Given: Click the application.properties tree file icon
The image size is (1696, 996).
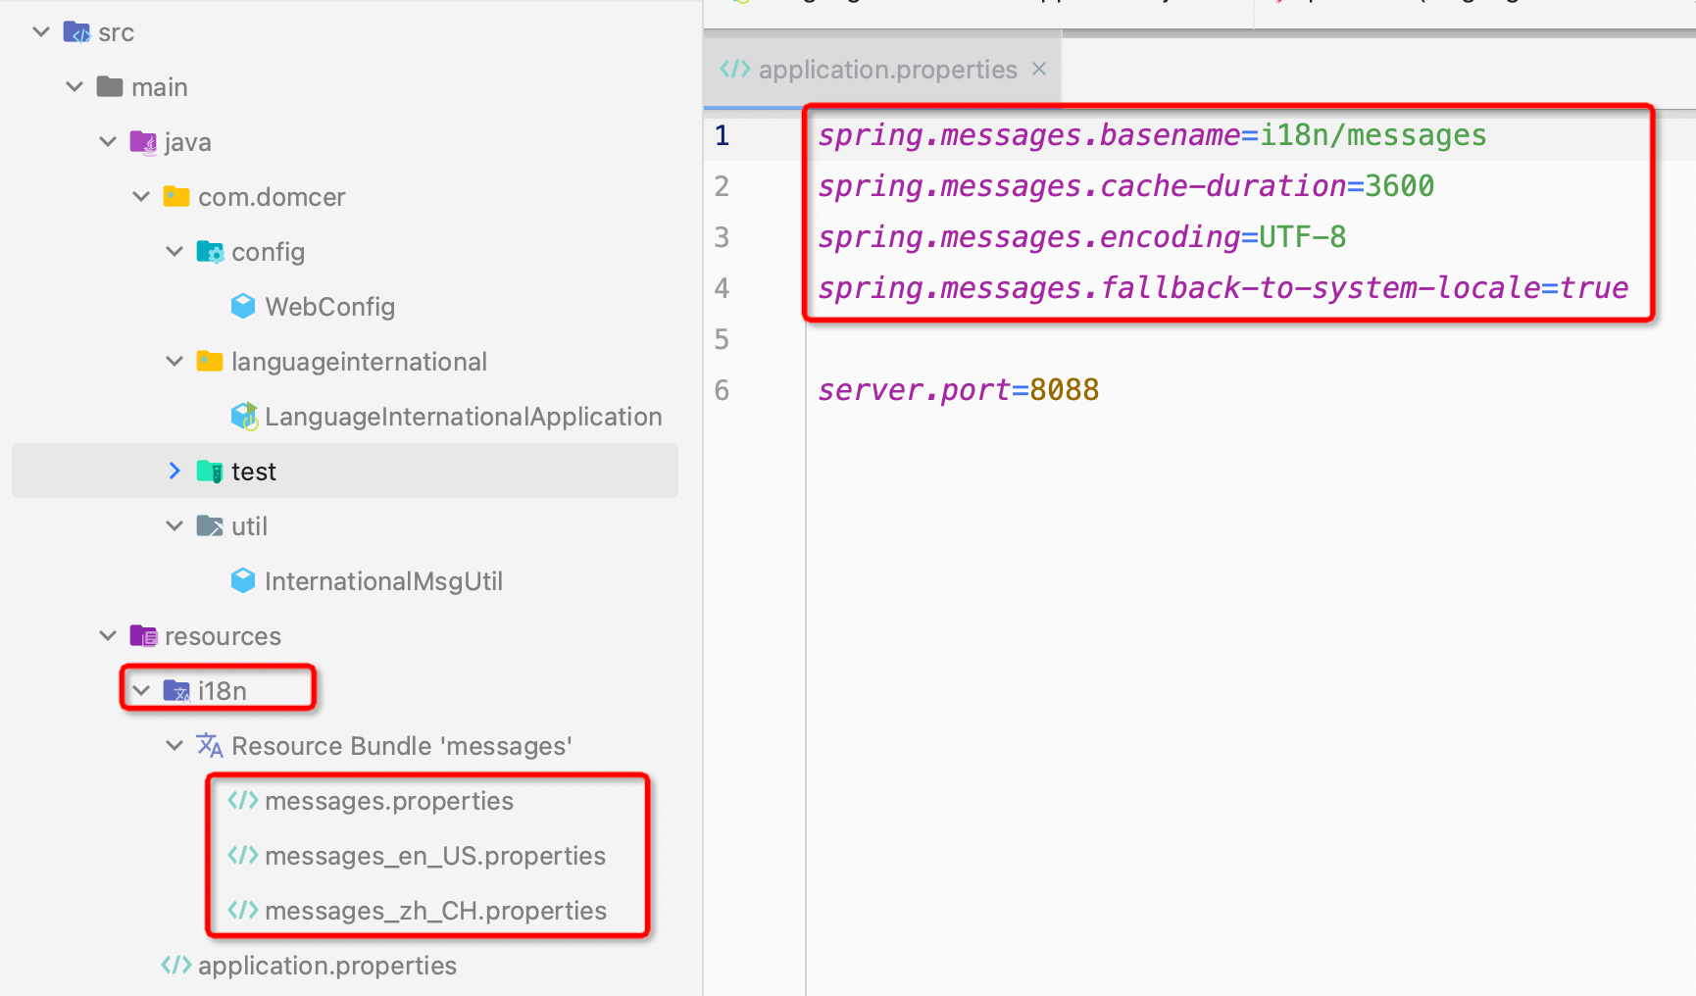Looking at the screenshot, I should pos(176,966).
